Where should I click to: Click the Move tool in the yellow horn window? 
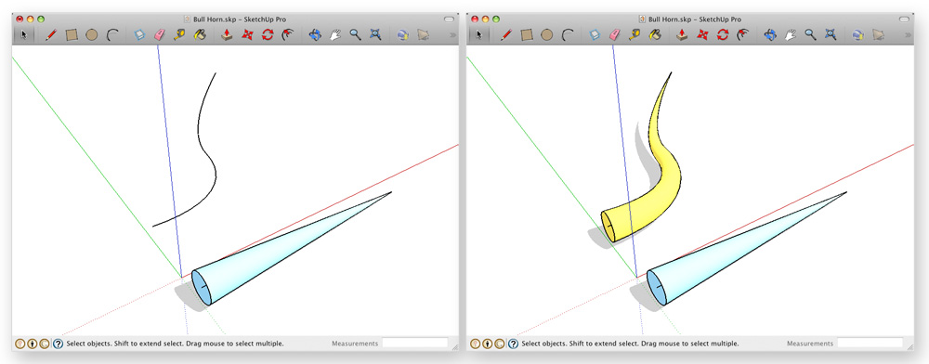pos(702,35)
